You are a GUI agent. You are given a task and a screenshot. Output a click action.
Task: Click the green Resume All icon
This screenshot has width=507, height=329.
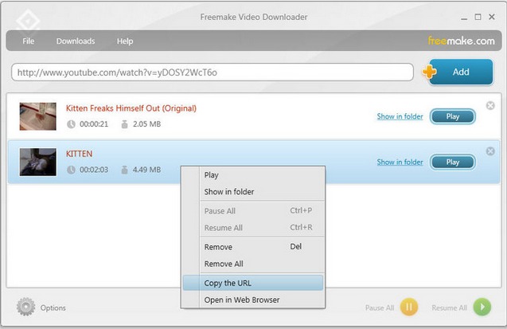pyautogui.click(x=482, y=307)
